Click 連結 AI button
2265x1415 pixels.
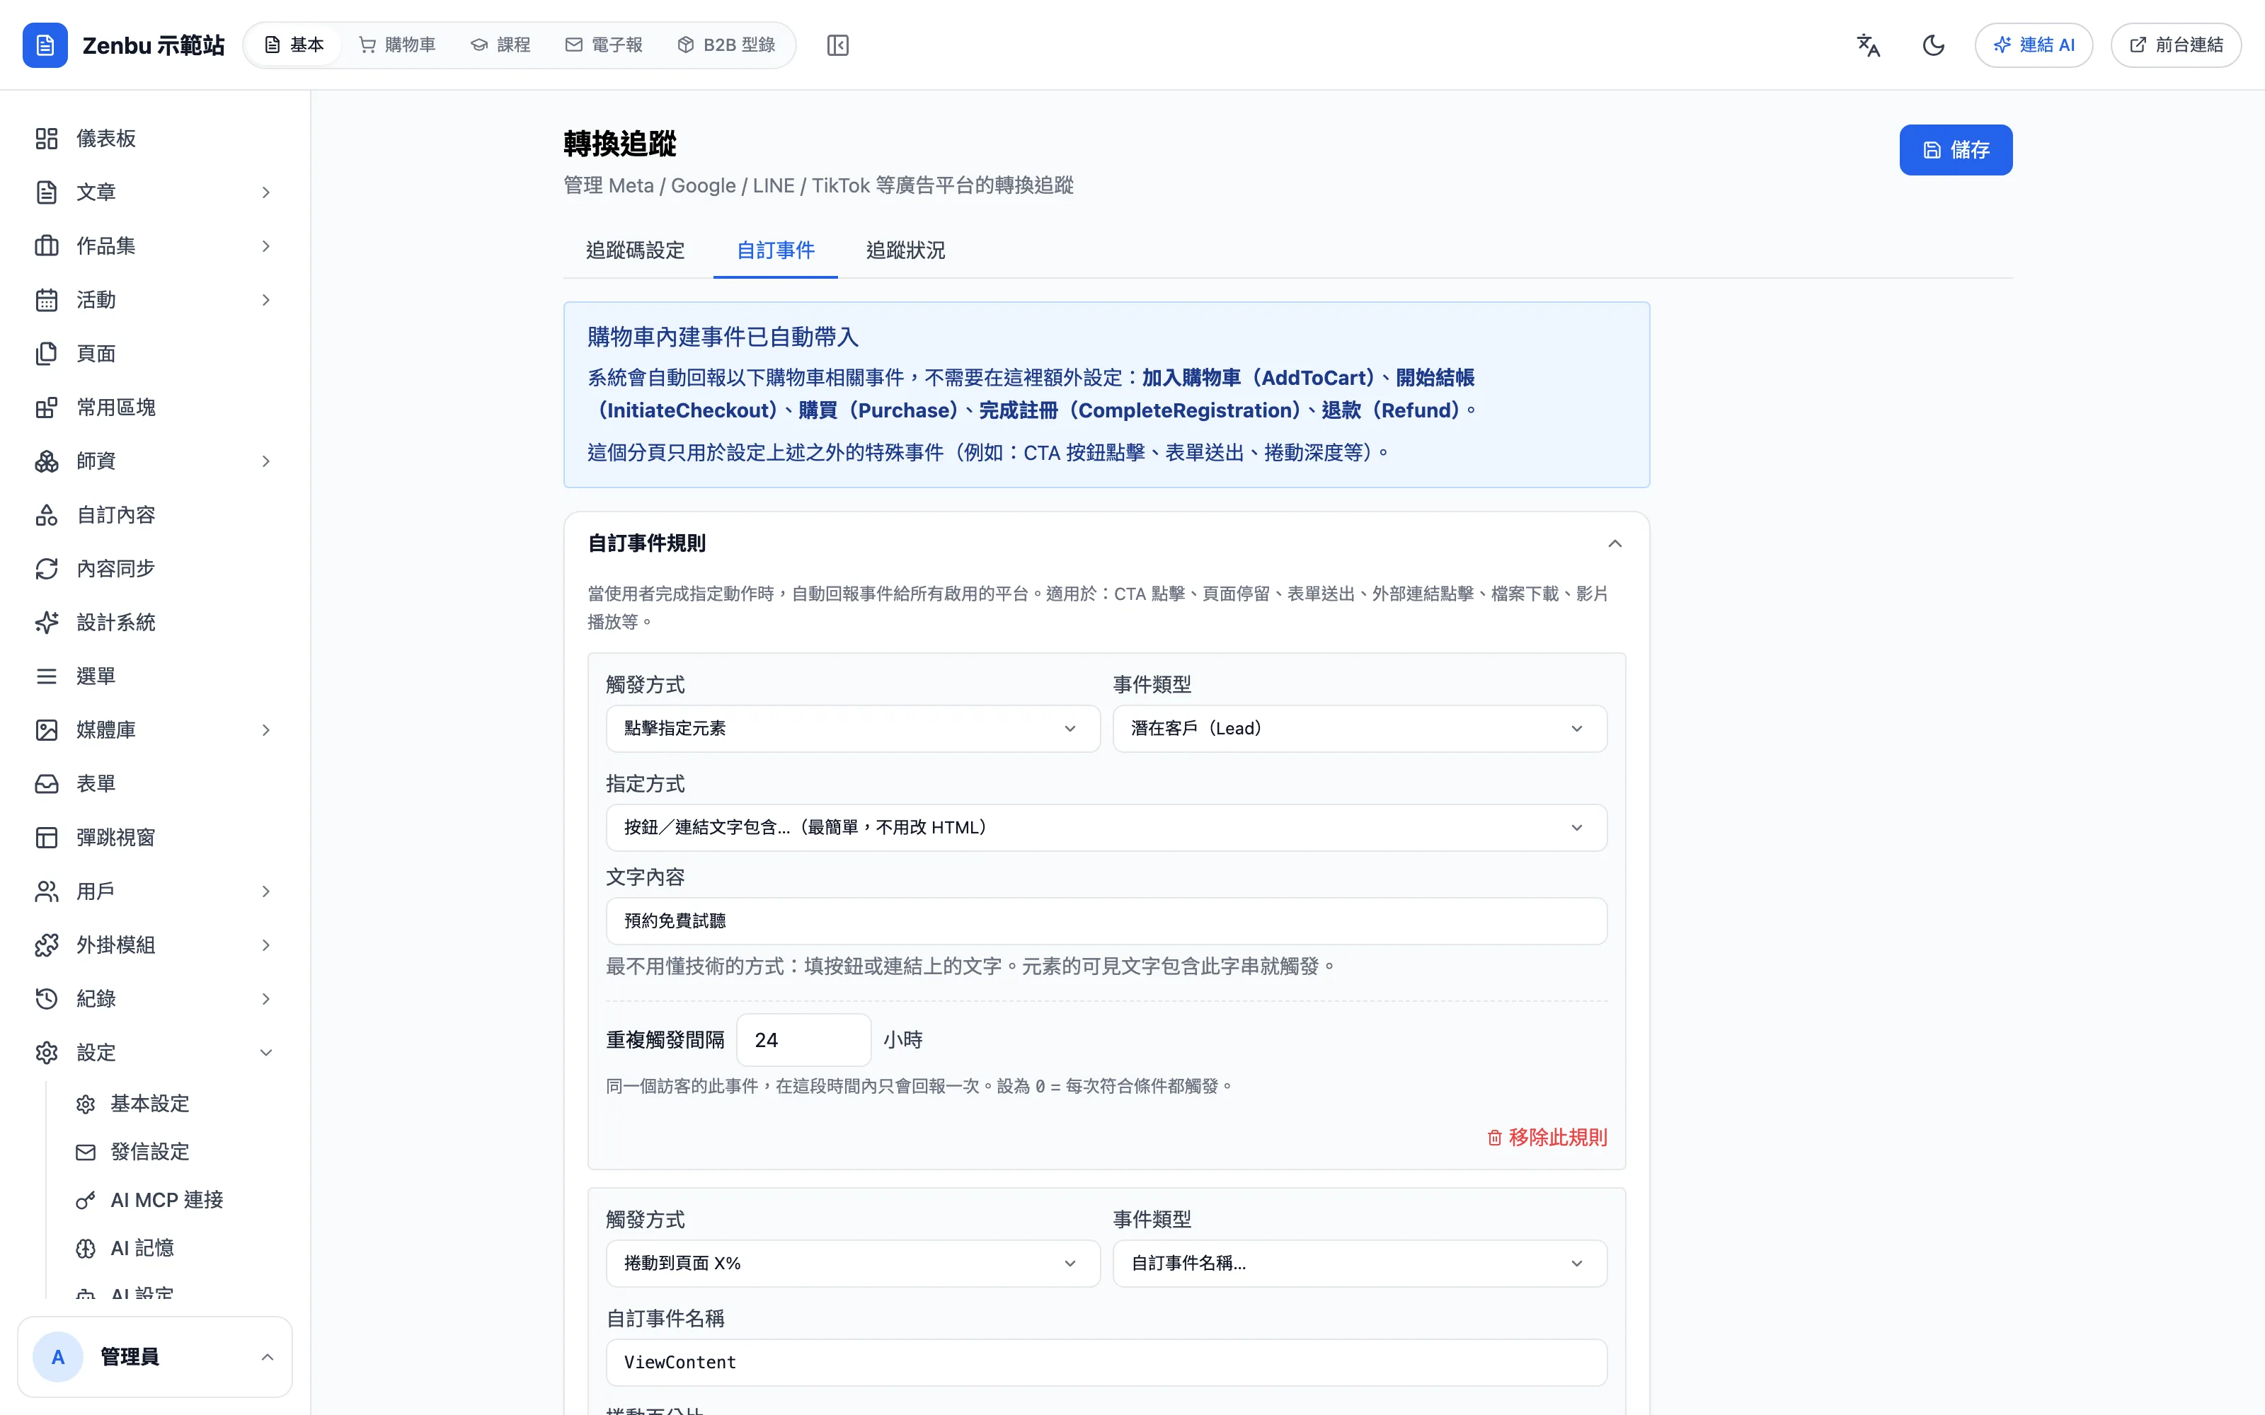(2033, 45)
